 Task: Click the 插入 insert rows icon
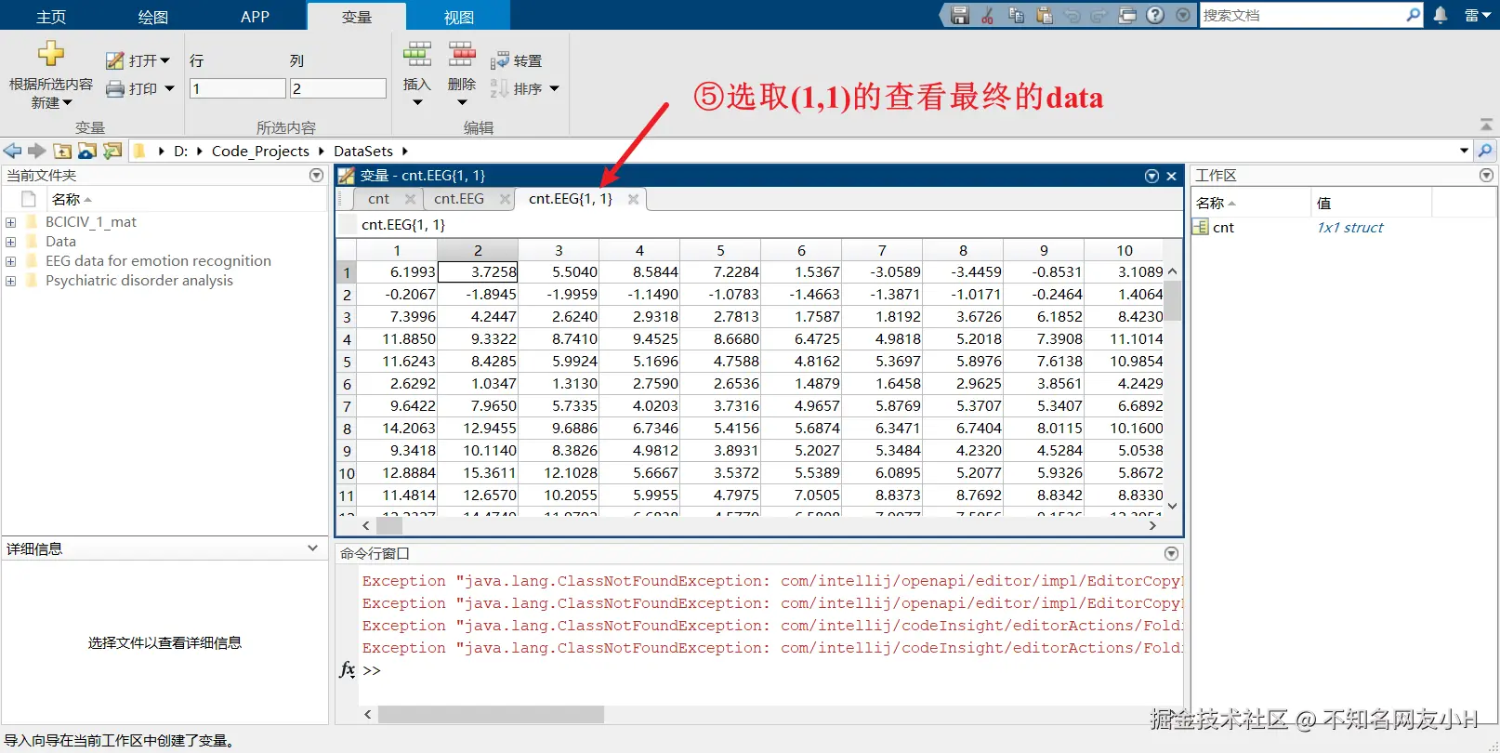(417, 55)
